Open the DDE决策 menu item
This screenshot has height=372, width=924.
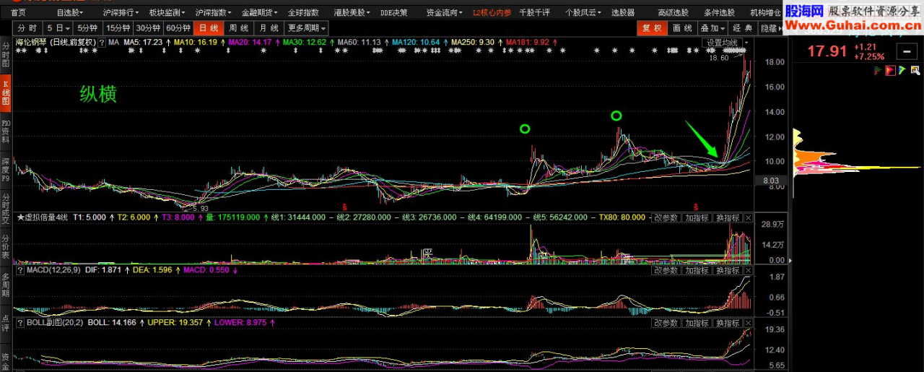(394, 12)
